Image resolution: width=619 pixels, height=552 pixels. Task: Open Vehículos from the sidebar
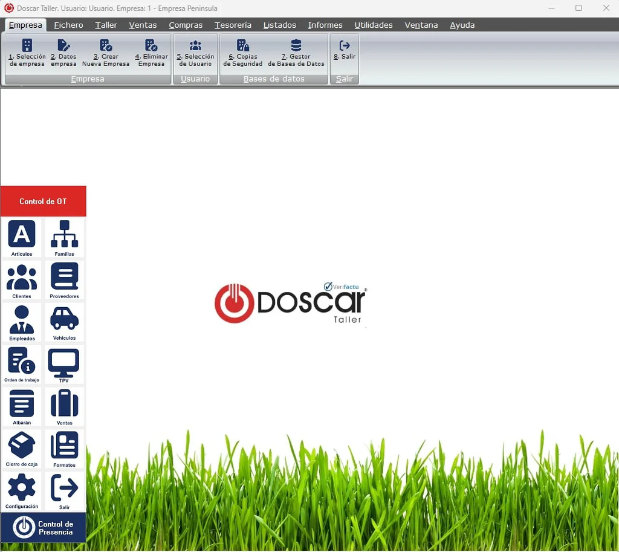64,323
